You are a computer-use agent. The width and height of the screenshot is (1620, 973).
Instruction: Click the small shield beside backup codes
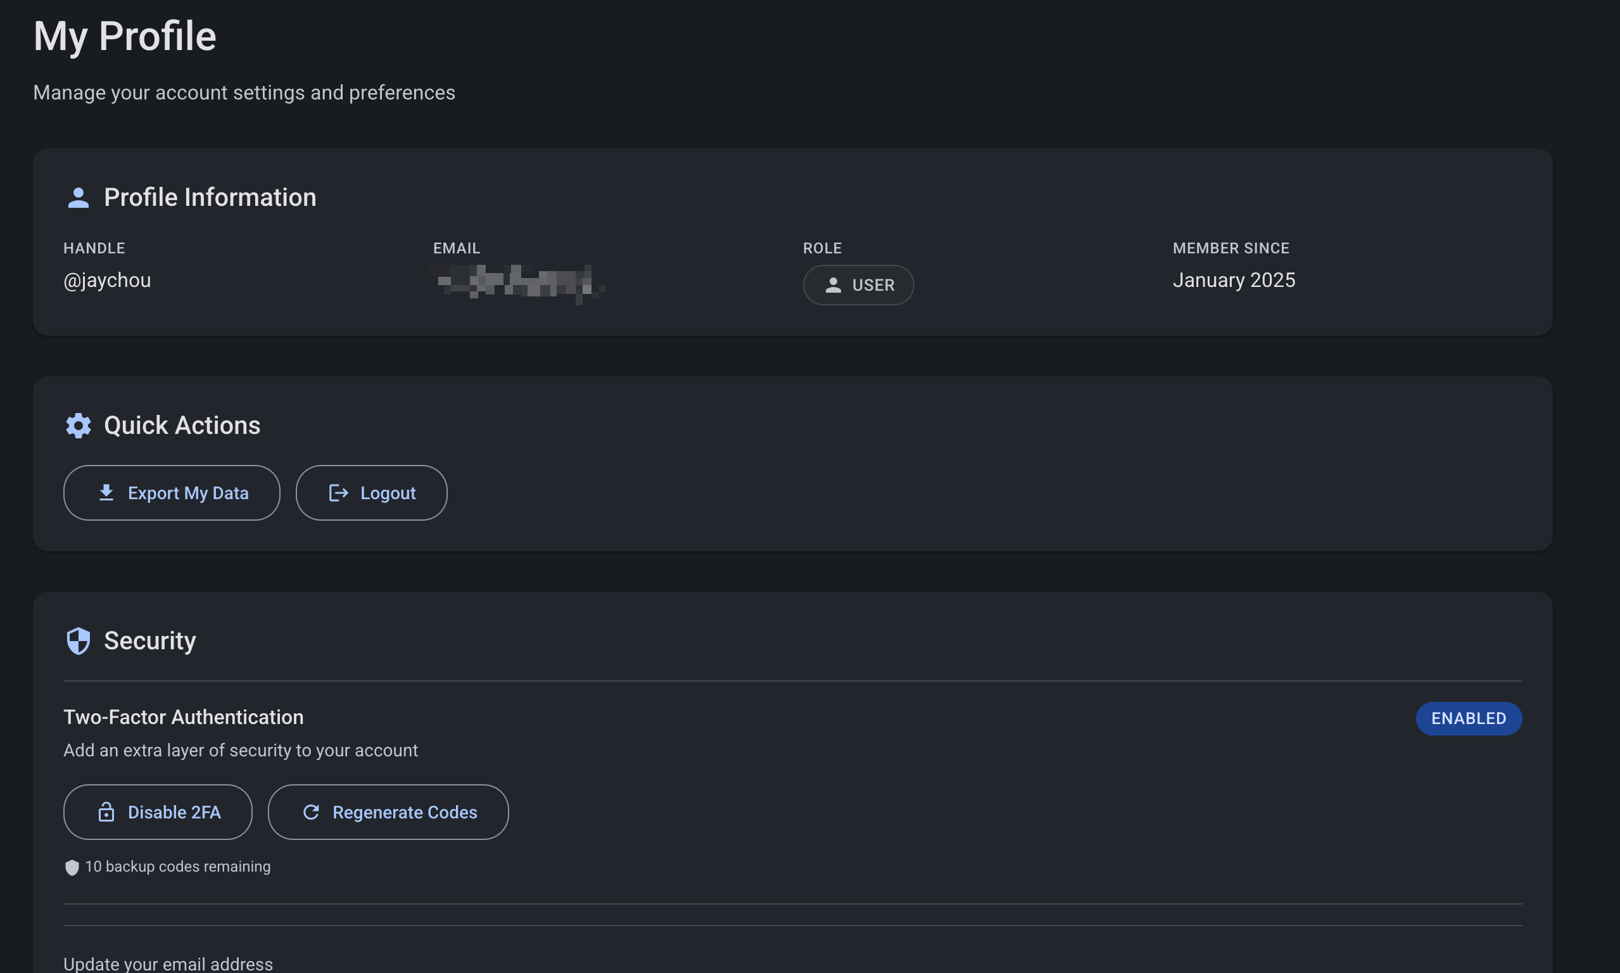pyautogui.click(x=72, y=867)
